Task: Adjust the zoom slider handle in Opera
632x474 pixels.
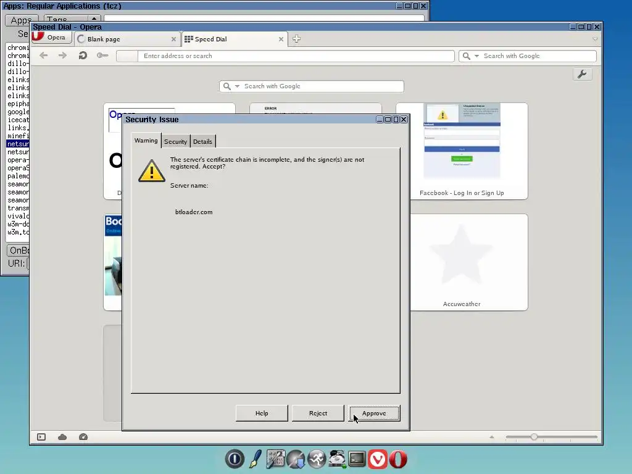Action: pos(534,437)
